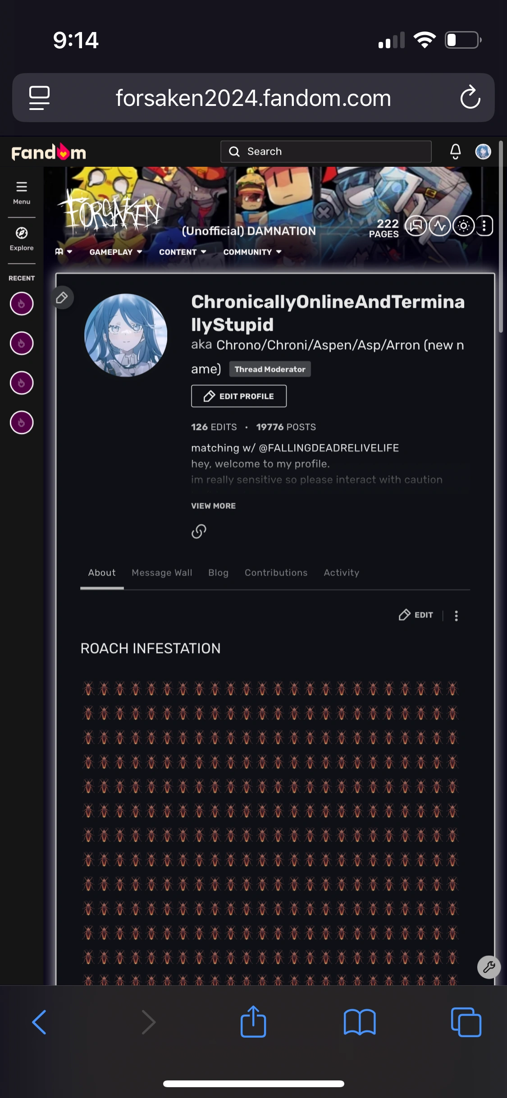Click the page scrollbar thumb
The image size is (507, 1098).
tap(501, 237)
